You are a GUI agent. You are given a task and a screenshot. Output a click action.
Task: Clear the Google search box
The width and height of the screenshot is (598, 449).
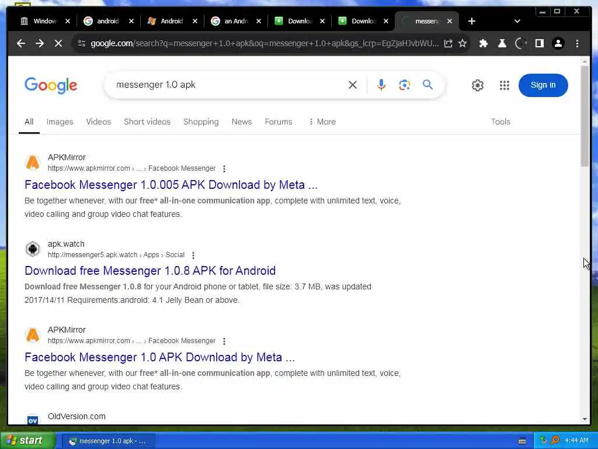(353, 85)
